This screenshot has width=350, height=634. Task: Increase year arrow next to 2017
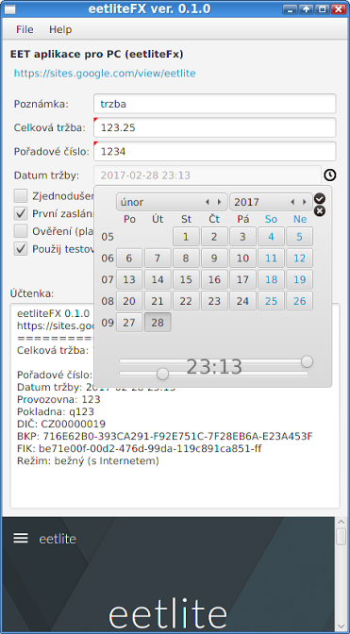point(305,202)
